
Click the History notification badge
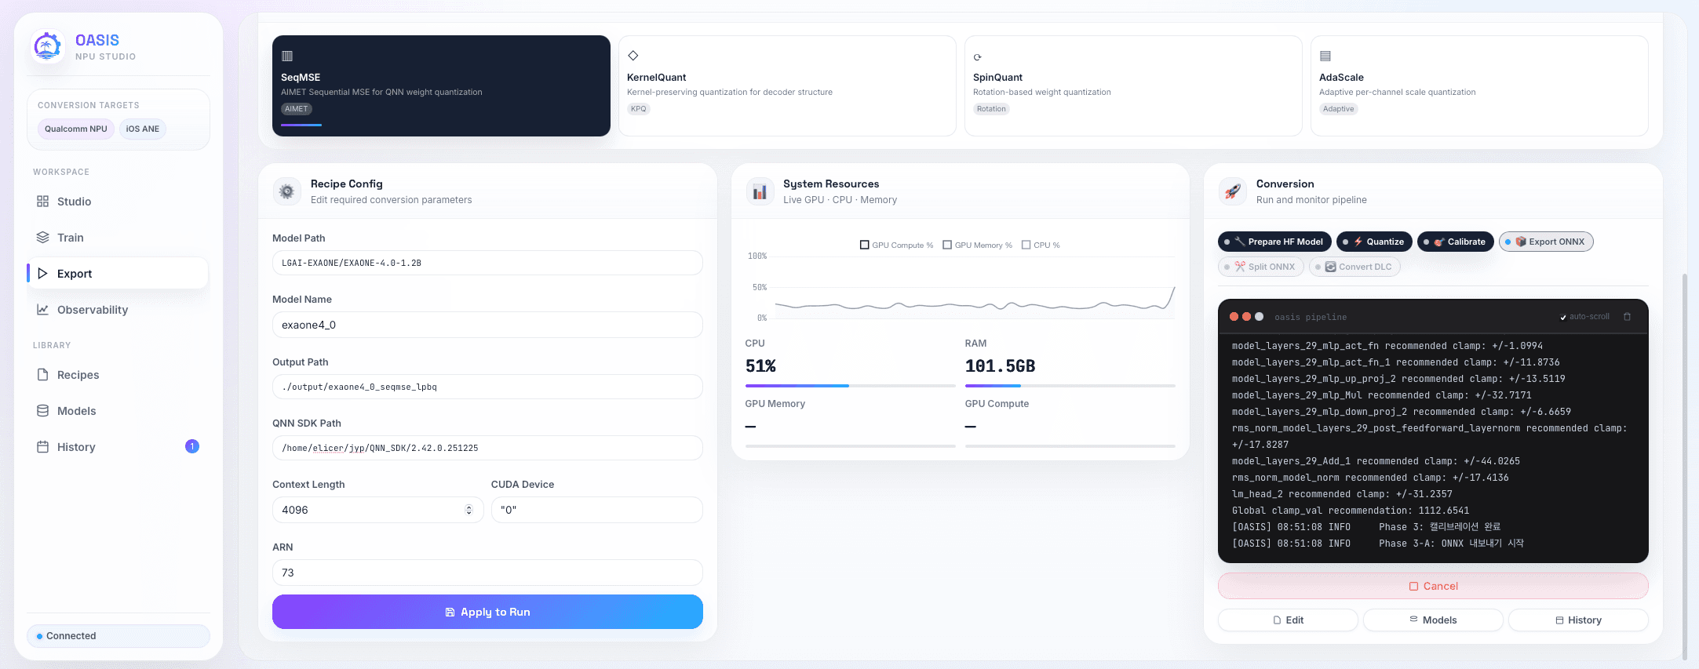[192, 446]
